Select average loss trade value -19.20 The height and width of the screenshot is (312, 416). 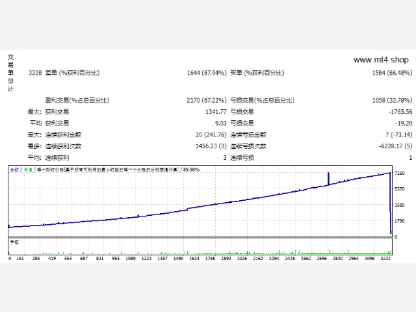[404, 123]
